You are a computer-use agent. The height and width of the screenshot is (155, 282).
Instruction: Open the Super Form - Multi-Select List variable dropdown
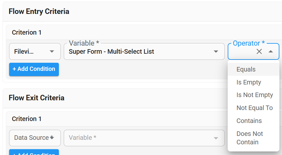click(140, 52)
